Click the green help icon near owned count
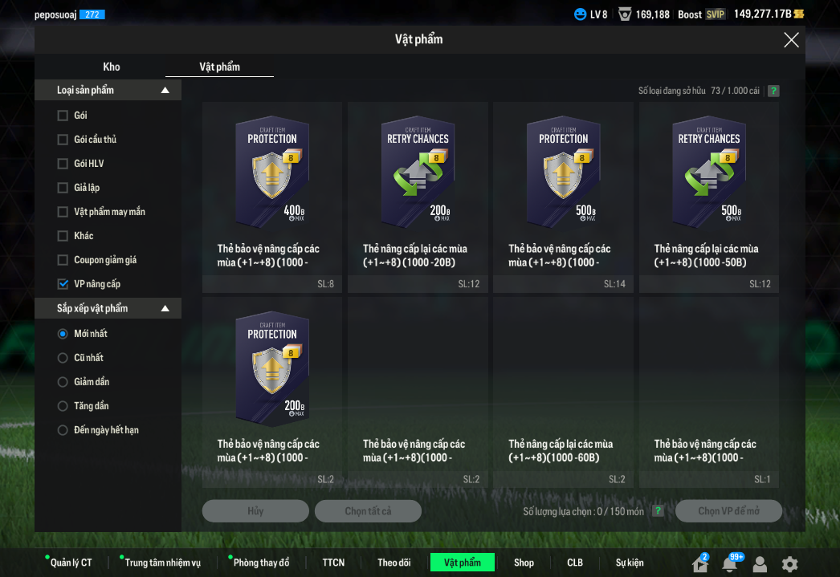This screenshot has height=577, width=840. pyautogui.click(x=773, y=91)
